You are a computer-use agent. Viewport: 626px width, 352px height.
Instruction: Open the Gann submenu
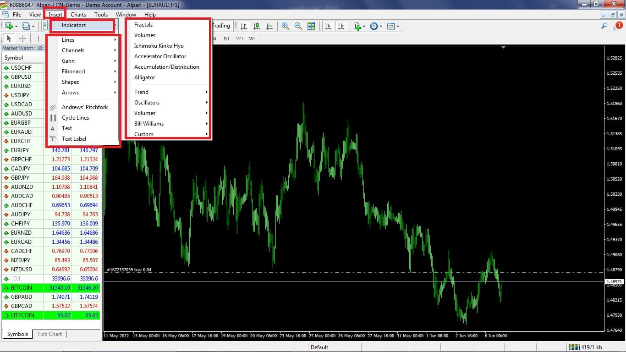tap(83, 61)
